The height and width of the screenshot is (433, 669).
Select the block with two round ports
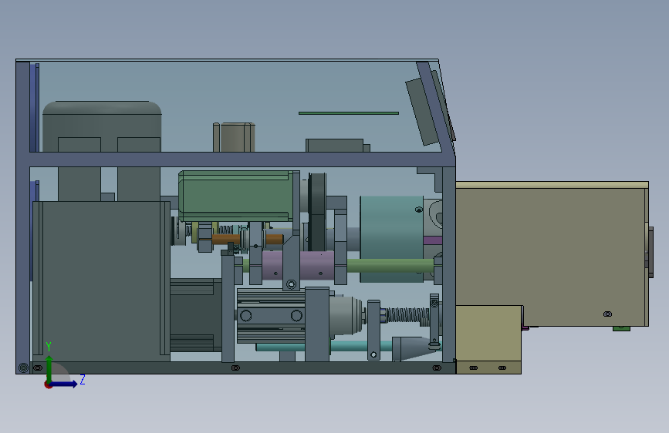coord(271,315)
